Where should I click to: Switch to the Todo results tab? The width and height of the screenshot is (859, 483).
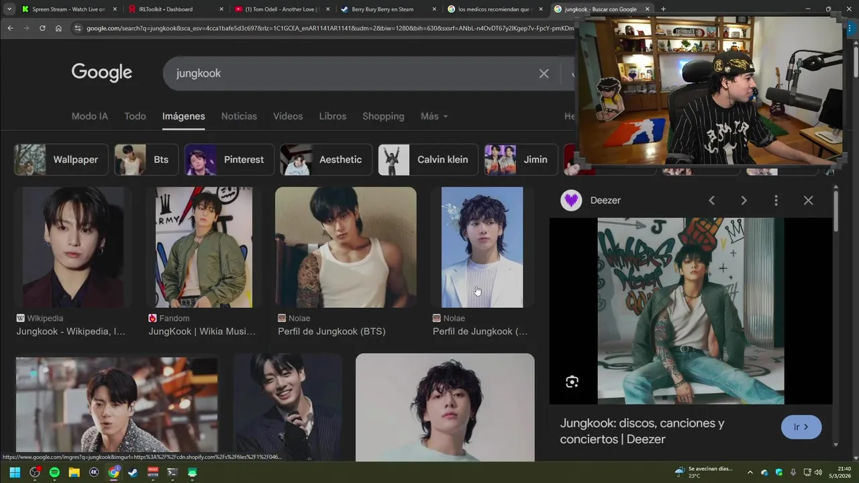click(x=135, y=116)
